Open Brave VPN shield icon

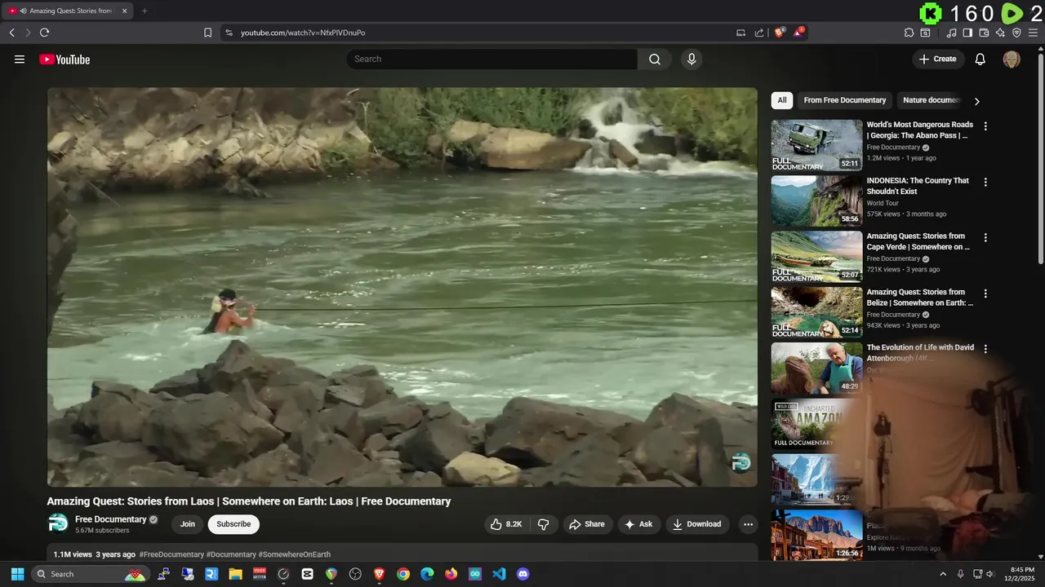1016,33
